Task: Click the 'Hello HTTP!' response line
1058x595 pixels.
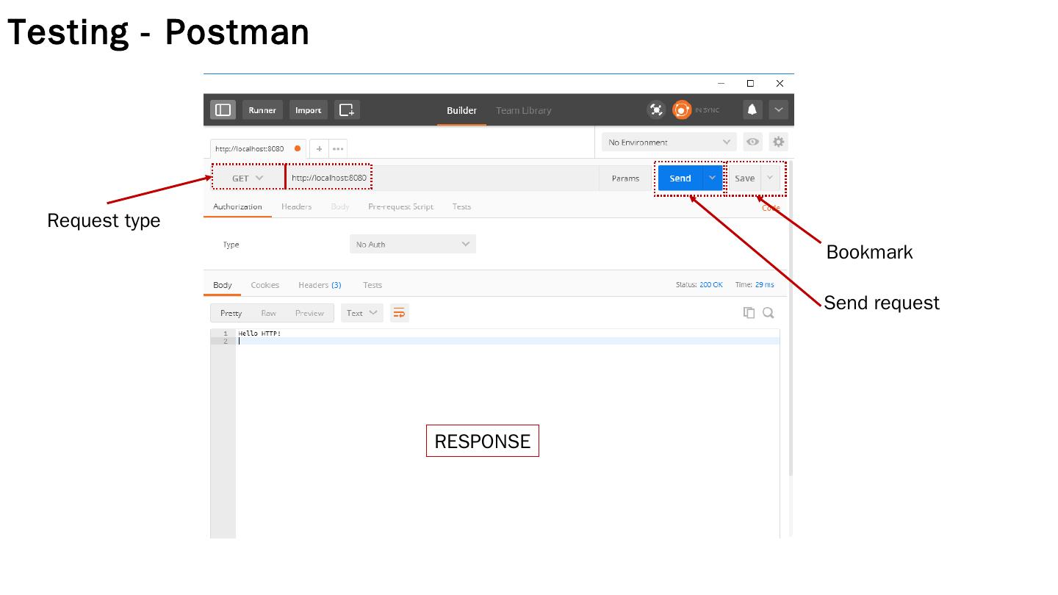Action: click(x=259, y=333)
